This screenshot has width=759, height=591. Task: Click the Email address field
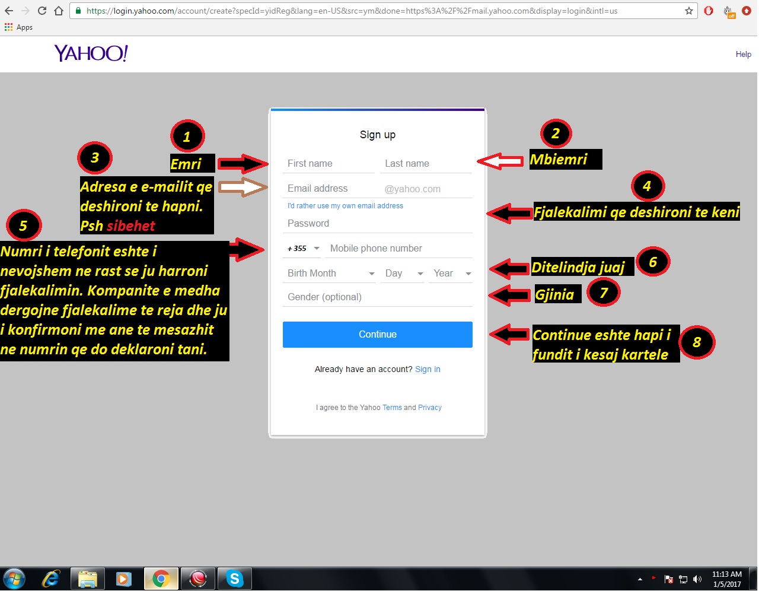pos(332,189)
